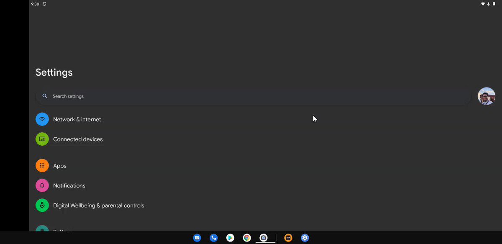Image resolution: width=502 pixels, height=244 pixels.
Task: Open the Phone app in taskbar
Action: (x=214, y=238)
